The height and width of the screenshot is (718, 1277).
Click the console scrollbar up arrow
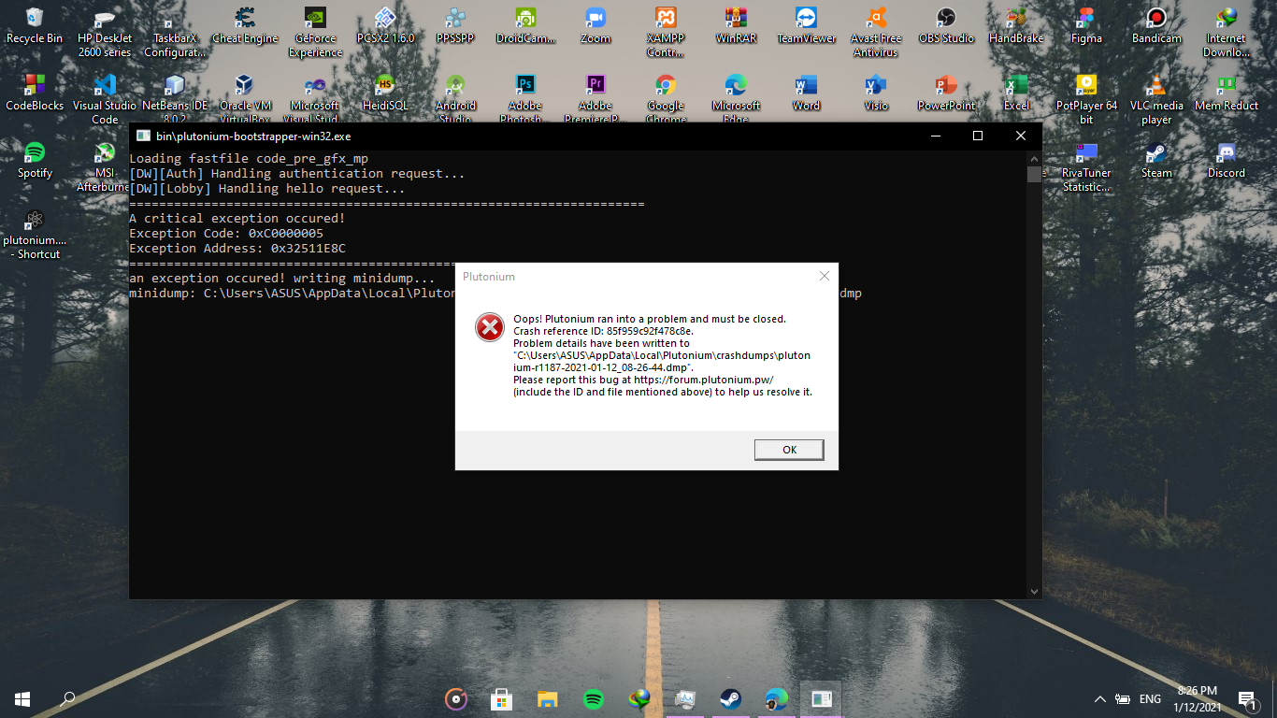1034,158
